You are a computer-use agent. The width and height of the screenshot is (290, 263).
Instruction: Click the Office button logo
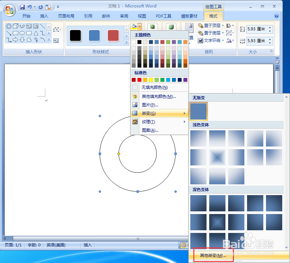click(9, 10)
